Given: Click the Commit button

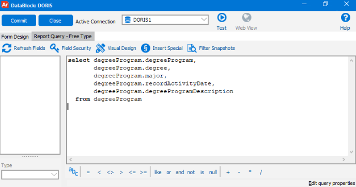Looking at the screenshot, I should [x=19, y=21].
